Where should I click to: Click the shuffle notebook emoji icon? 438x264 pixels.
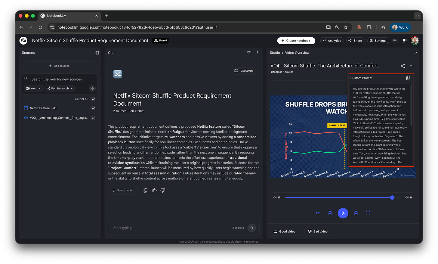118,74
